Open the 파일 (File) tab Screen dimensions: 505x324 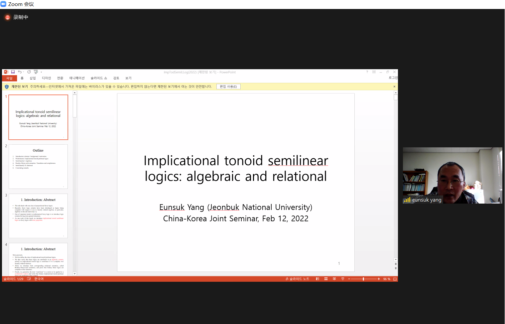[x=9, y=78]
